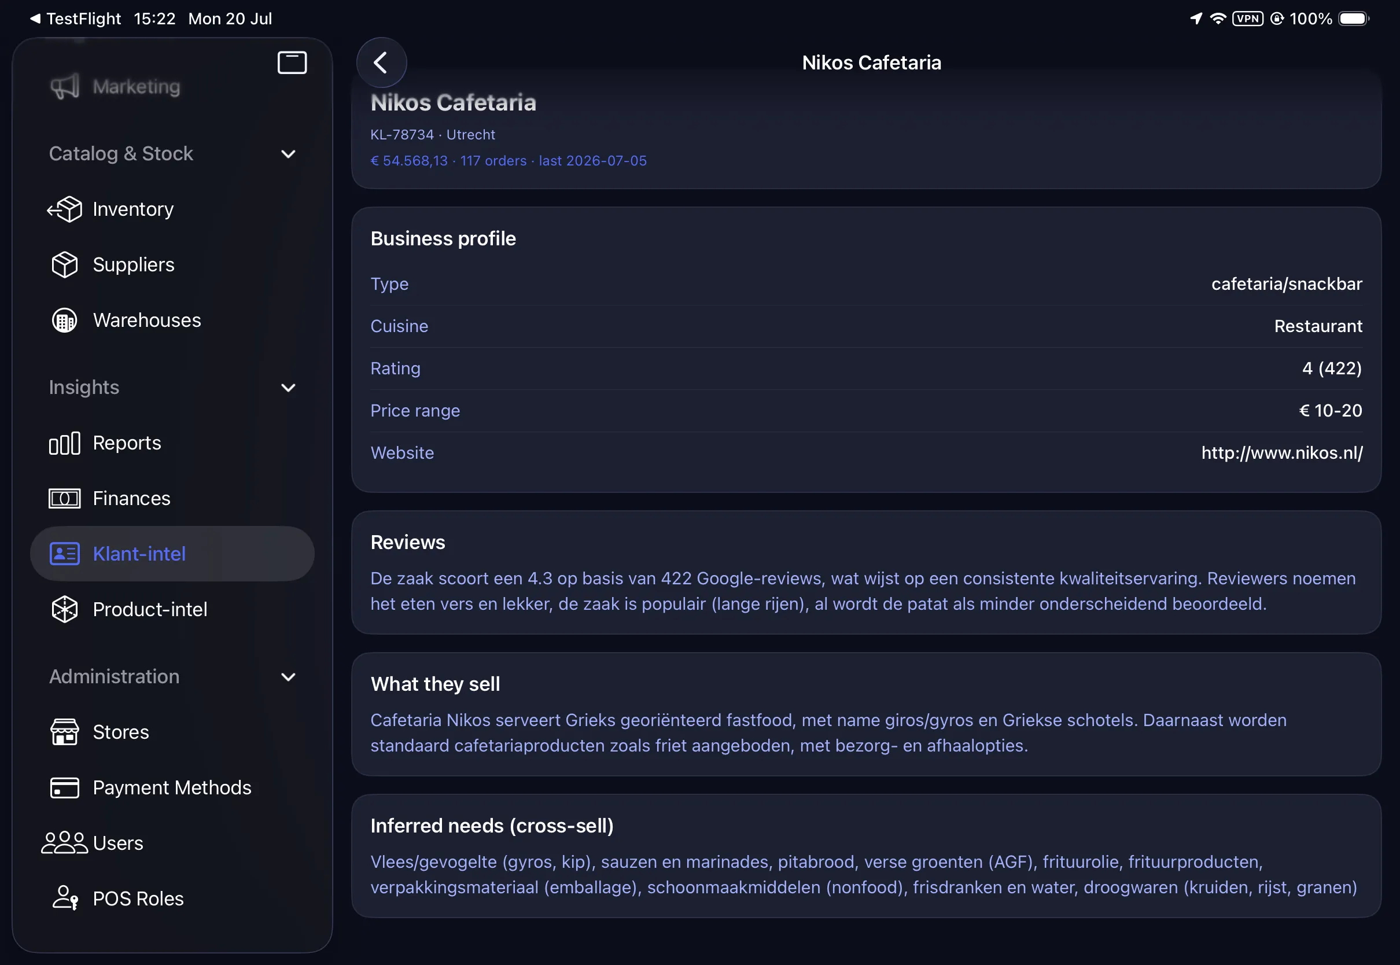The image size is (1400, 965).
Task: Click the Nikos Cafetaria navigation title
Action: (871, 62)
